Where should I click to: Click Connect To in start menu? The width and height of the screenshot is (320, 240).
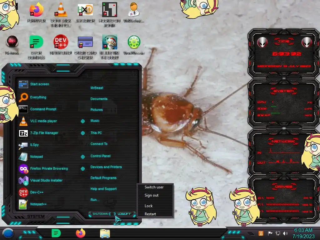point(99,144)
